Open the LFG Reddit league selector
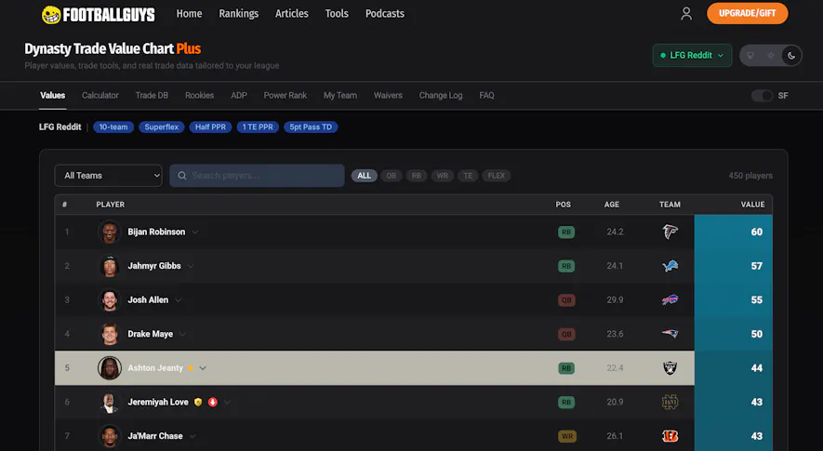The height and width of the screenshot is (451, 823). pyautogui.click(x=692, y=56)
